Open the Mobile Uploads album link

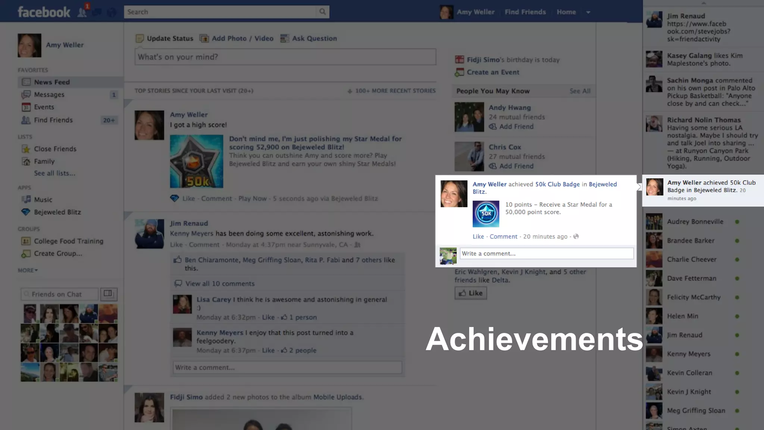coord(338,397)
